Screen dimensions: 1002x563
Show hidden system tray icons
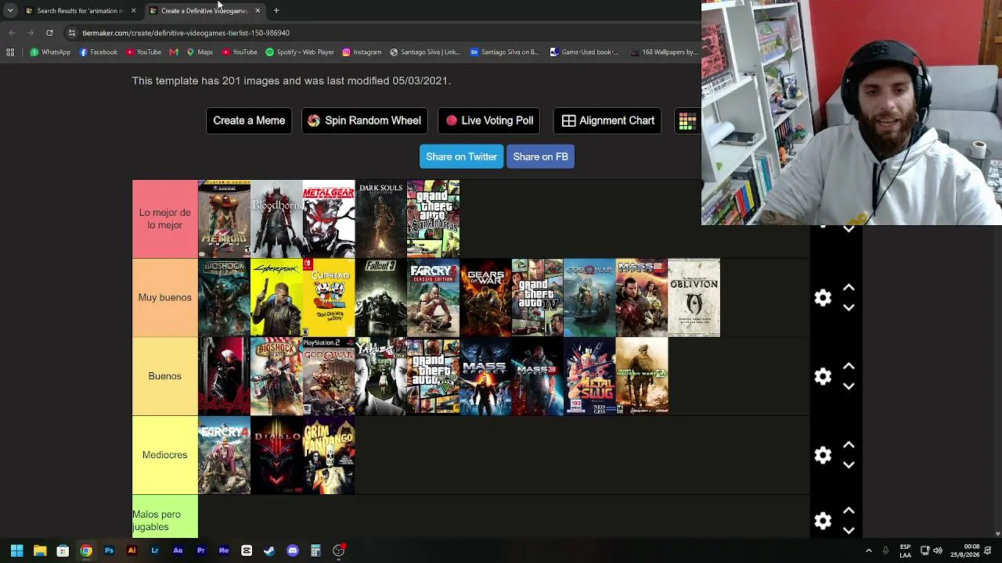(x=868, y=550)
